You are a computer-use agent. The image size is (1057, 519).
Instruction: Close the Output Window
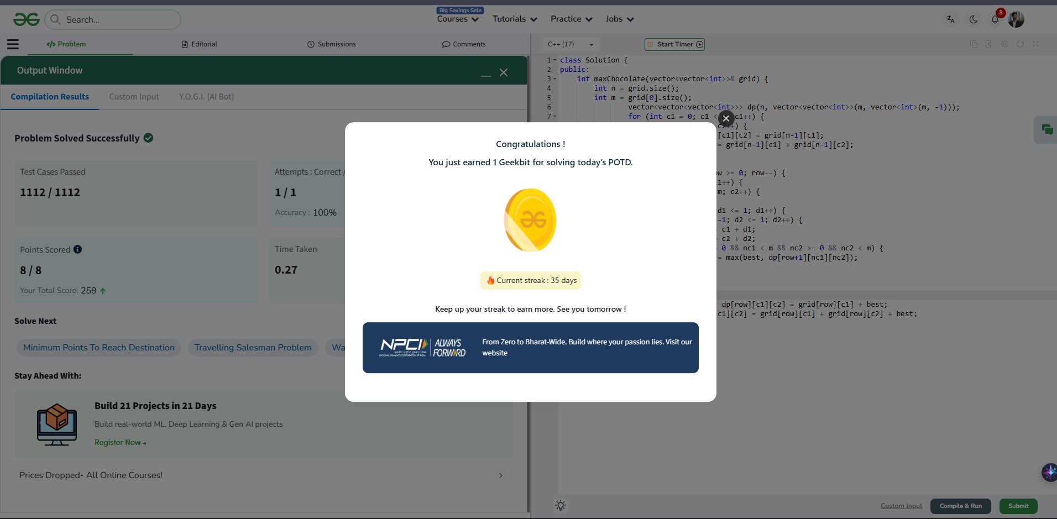[504, 72]
